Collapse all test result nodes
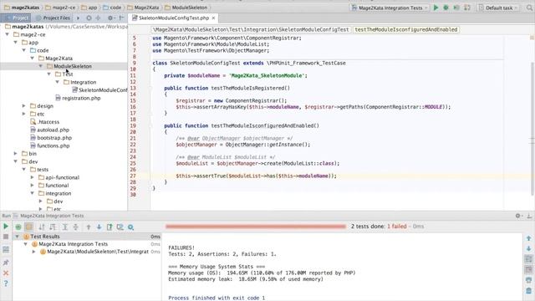Image resolution: width=535 pixels, height=301 pixels. tap(76, 227)
